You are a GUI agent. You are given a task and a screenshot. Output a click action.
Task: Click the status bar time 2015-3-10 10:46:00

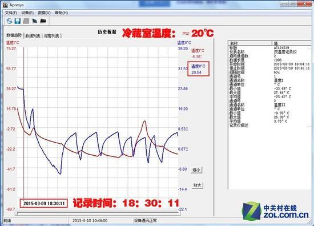tap(90, 221)
